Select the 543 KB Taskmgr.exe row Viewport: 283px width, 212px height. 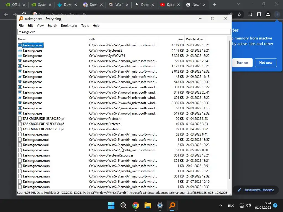click(122, 82)
